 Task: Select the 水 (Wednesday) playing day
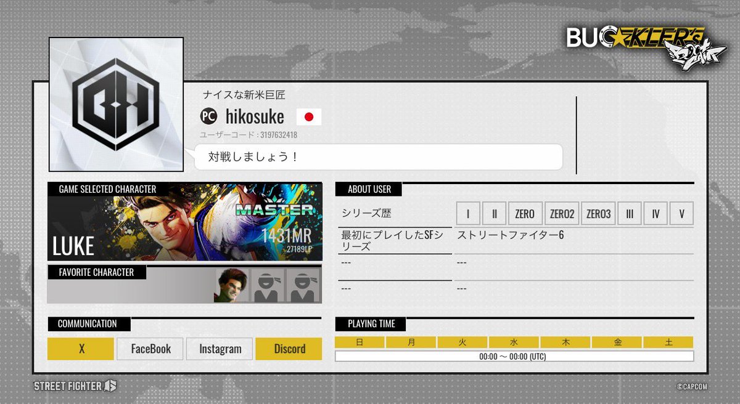pos(514,342)
